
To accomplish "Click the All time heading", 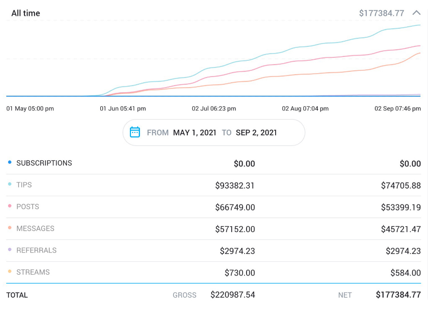I will tap(26, 13).
